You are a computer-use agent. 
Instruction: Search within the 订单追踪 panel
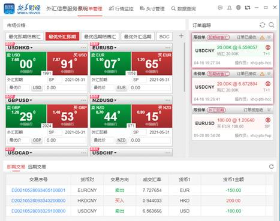coord(271,25)
